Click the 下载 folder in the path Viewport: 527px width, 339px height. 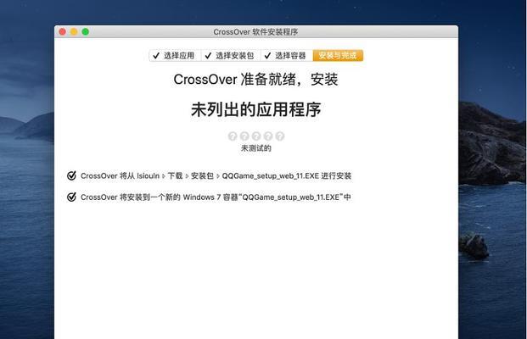coord(175,176)
